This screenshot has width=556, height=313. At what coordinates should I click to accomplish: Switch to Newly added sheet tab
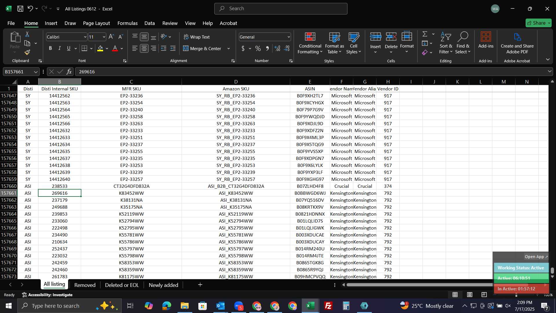[x=163, y=285]
